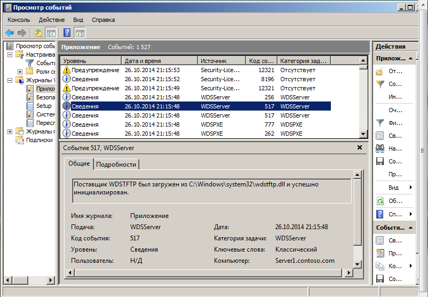
Task: Select the Подписки item in tree
Action: click(x=39, y=140)
